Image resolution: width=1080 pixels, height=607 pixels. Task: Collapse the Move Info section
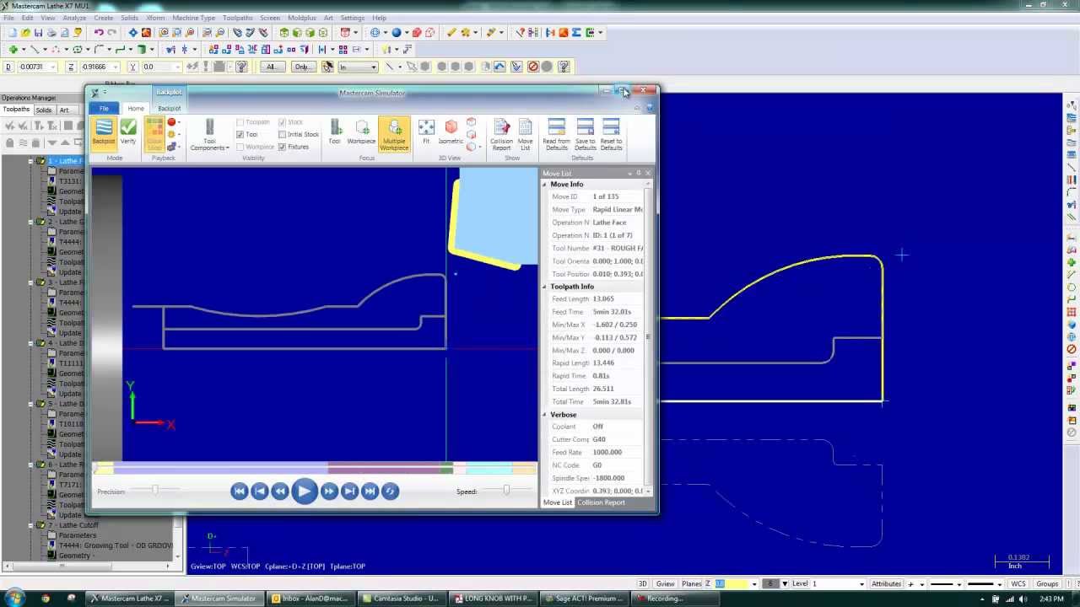(x=544, y=185)
